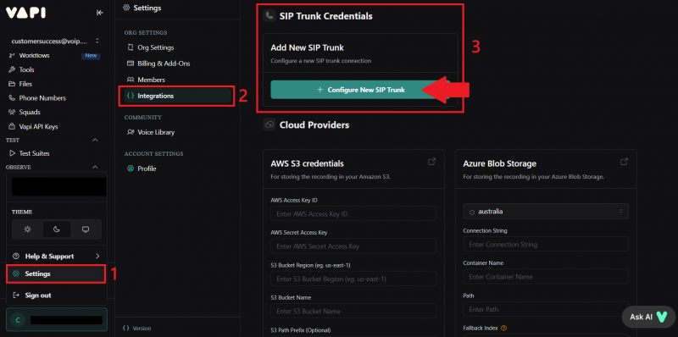678x337 pixels.
Task: Switch to light theme sun option
Action: [x=28, y=229]
